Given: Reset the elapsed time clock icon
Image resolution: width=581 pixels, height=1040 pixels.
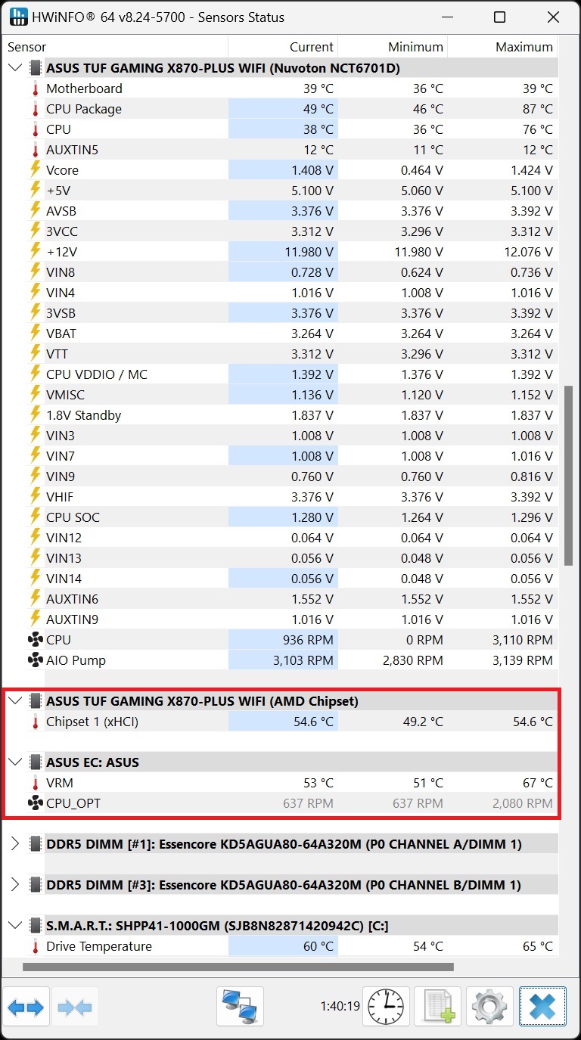Looking at the screenshot, I should point(386,1007).
